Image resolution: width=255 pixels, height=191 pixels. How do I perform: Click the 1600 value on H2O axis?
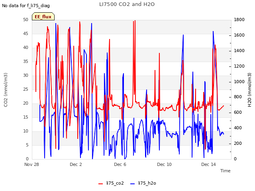coord(239,35)
